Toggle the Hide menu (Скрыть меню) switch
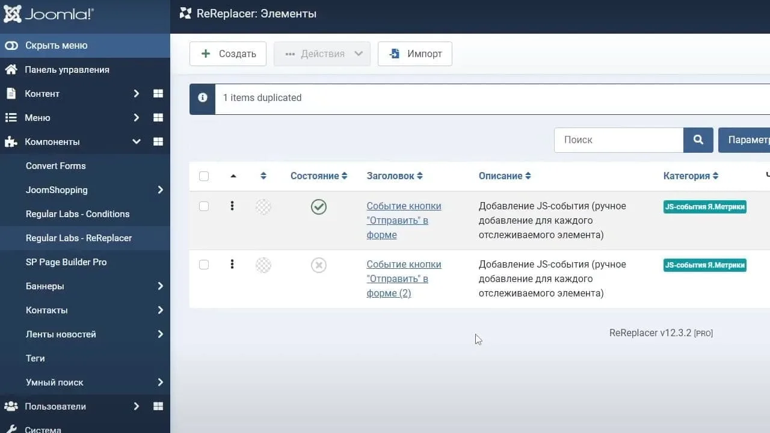 pyautogui.click(x=11, y=46)
